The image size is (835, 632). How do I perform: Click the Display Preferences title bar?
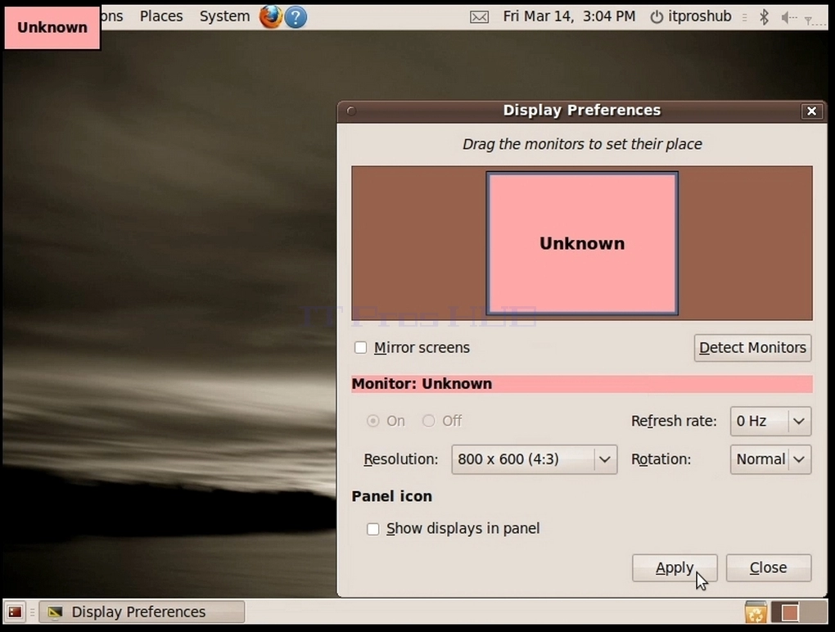(x=582, y=111)
